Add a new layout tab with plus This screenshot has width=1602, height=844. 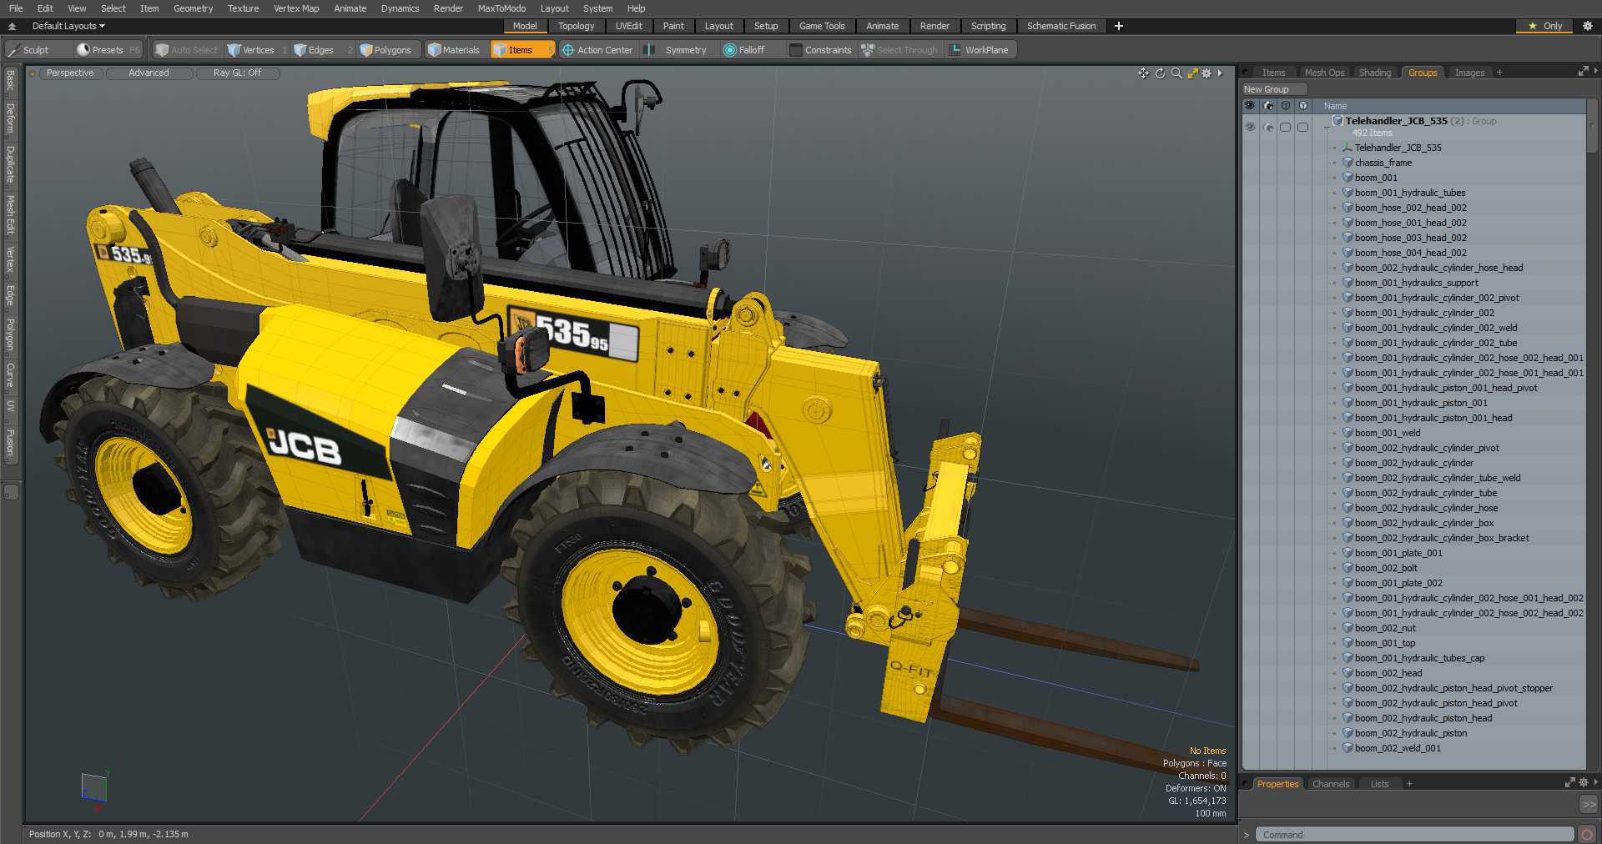[x=1119, y=26]
